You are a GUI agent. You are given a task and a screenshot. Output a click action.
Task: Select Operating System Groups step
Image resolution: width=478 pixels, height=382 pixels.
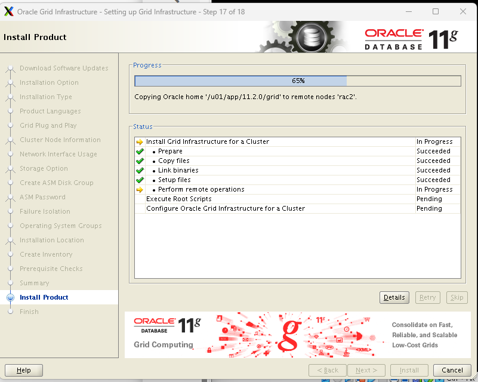[x=61, y=226]
